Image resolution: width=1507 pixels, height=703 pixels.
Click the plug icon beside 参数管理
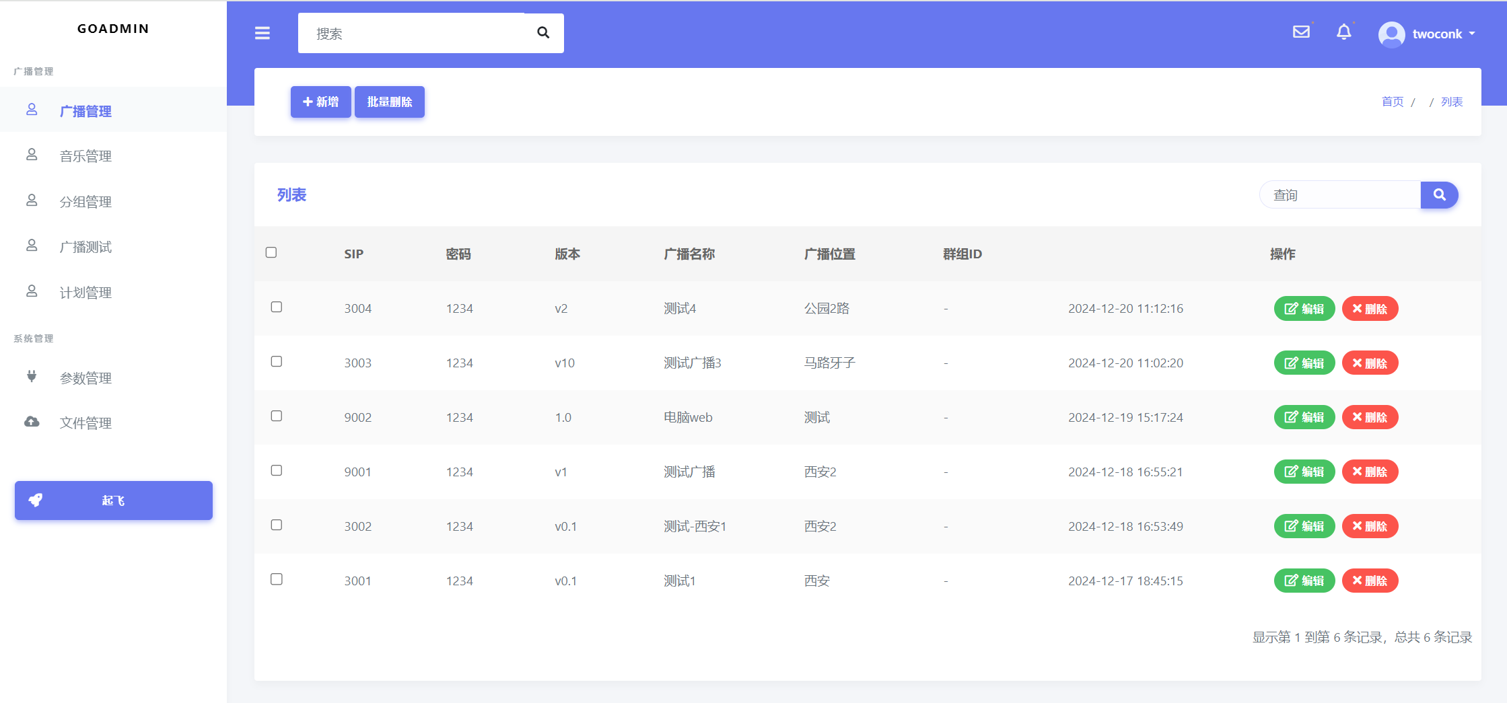click(32, 377)
